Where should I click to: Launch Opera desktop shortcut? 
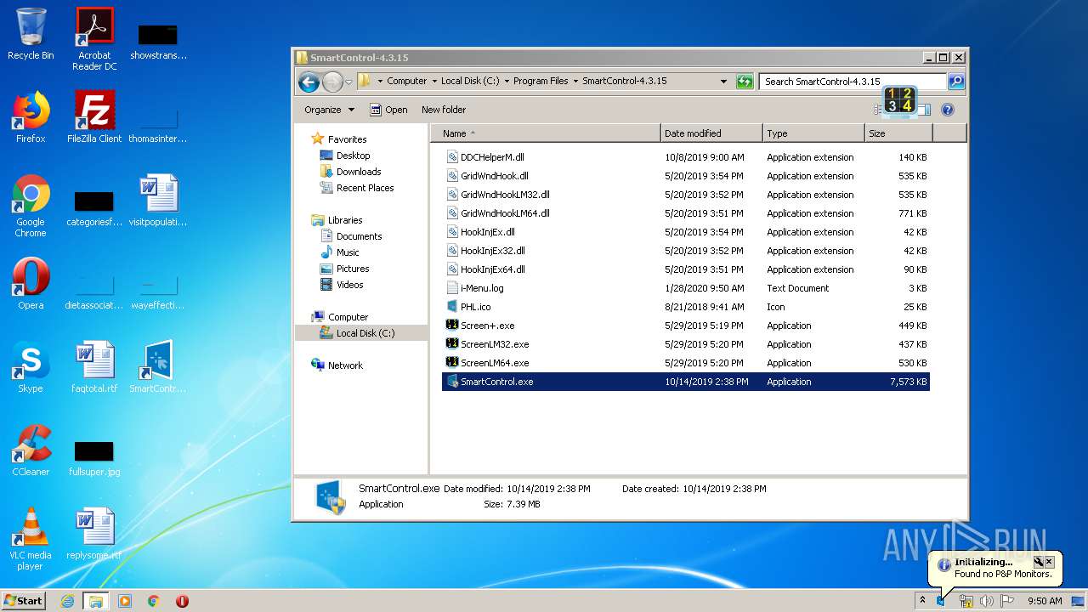pyautogui.click(x=31, y=284)
